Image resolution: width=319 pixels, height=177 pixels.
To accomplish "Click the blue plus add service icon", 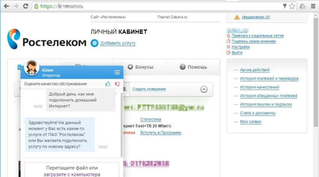I will tap(94, 43).
